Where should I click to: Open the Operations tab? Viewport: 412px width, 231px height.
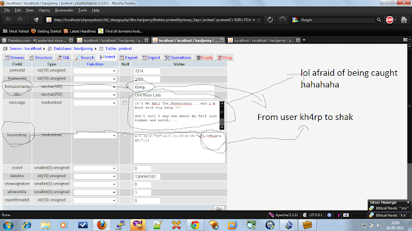tap(178, 57)
